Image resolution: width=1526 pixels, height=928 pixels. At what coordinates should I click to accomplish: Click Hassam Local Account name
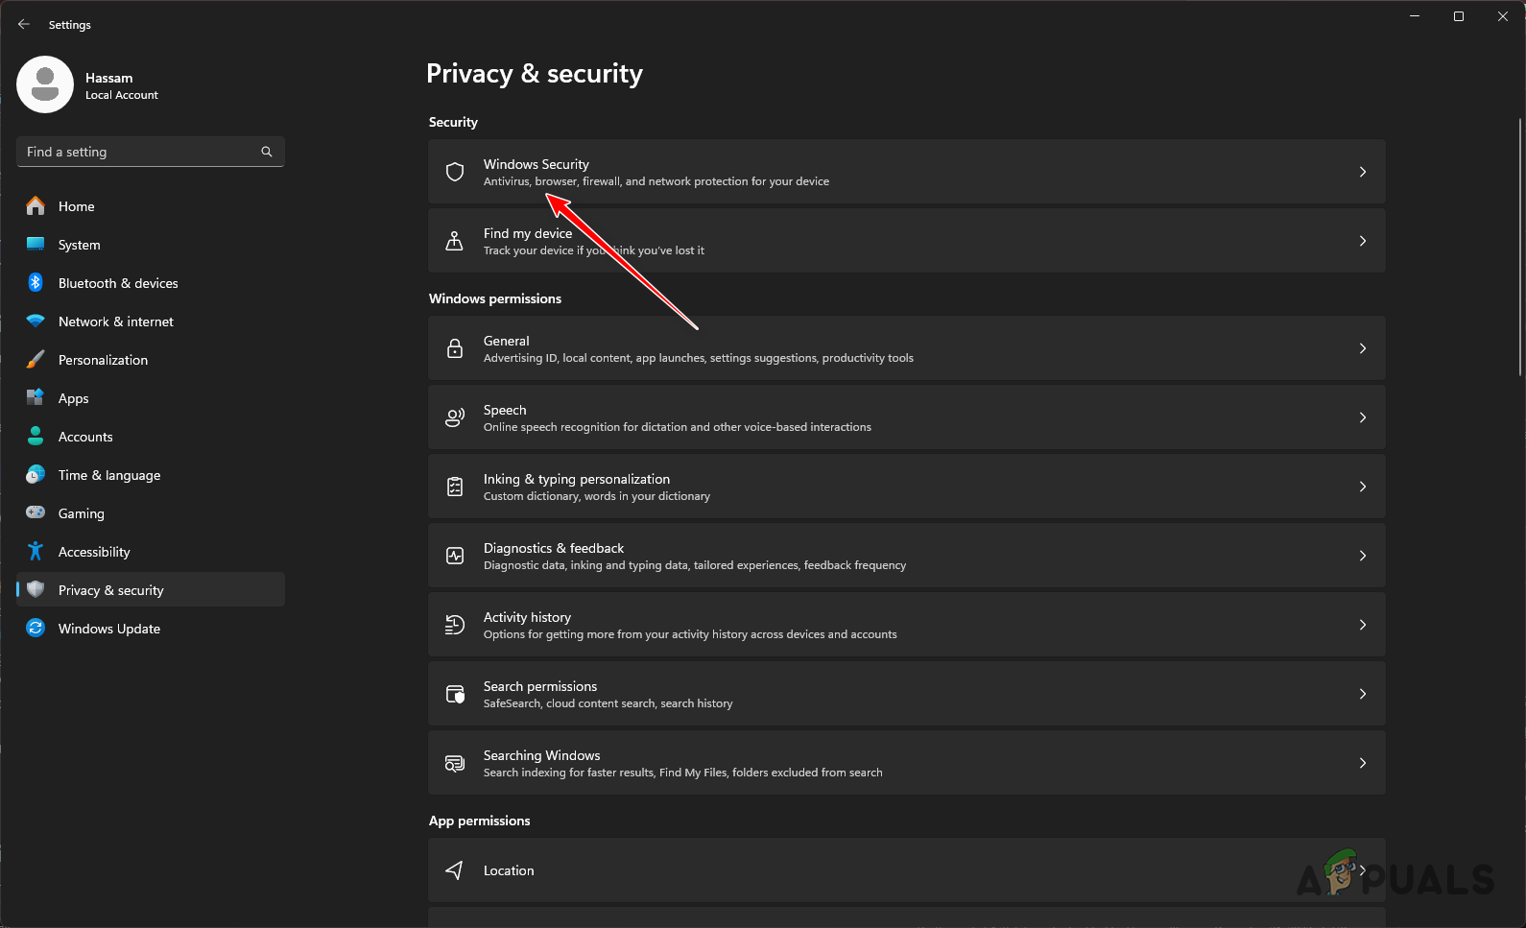coord(122,85)
